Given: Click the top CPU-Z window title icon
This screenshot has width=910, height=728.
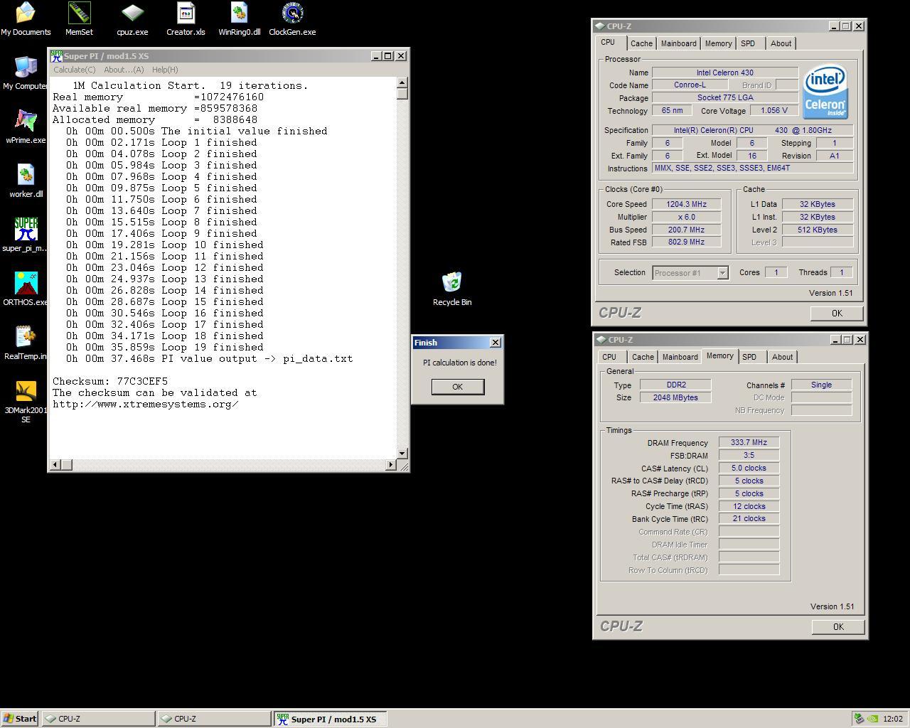Looking at the screenshot, I should 601,26.
